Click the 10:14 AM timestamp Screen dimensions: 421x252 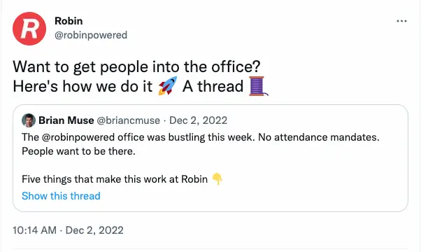34,230
